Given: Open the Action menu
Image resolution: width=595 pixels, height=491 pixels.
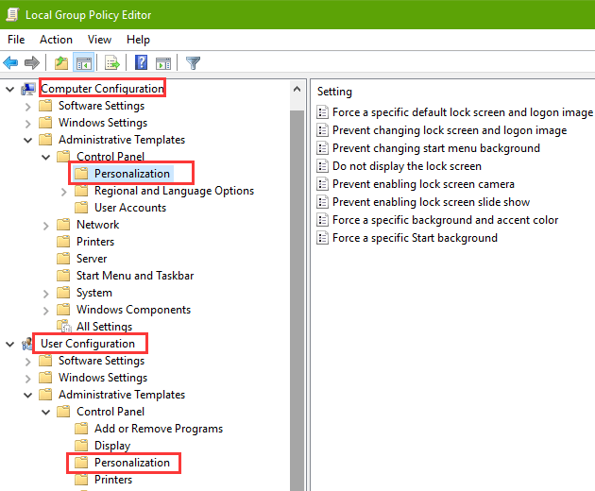Looking at the screenshot, I should [x=56, y=40].
